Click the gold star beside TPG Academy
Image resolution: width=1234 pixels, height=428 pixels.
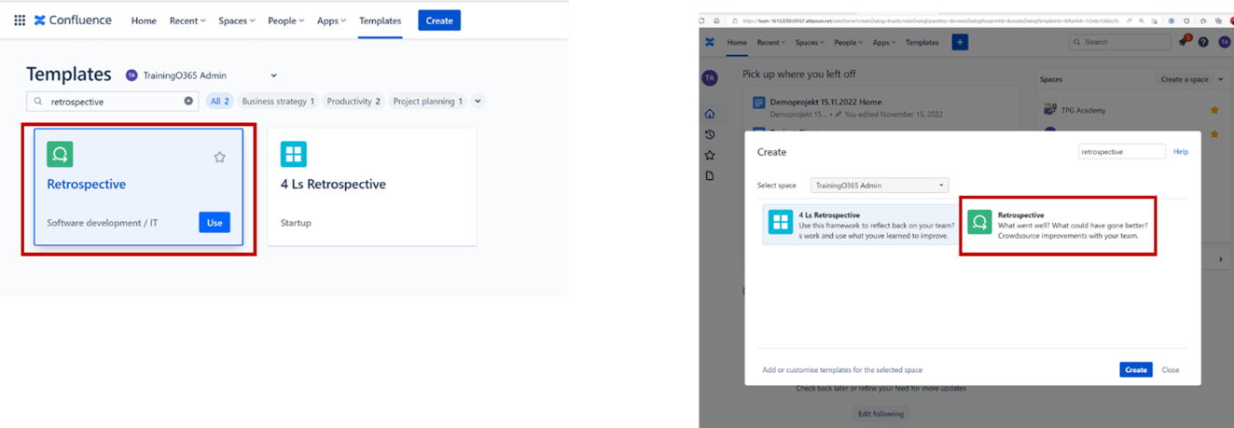[x=1213, y=110]
